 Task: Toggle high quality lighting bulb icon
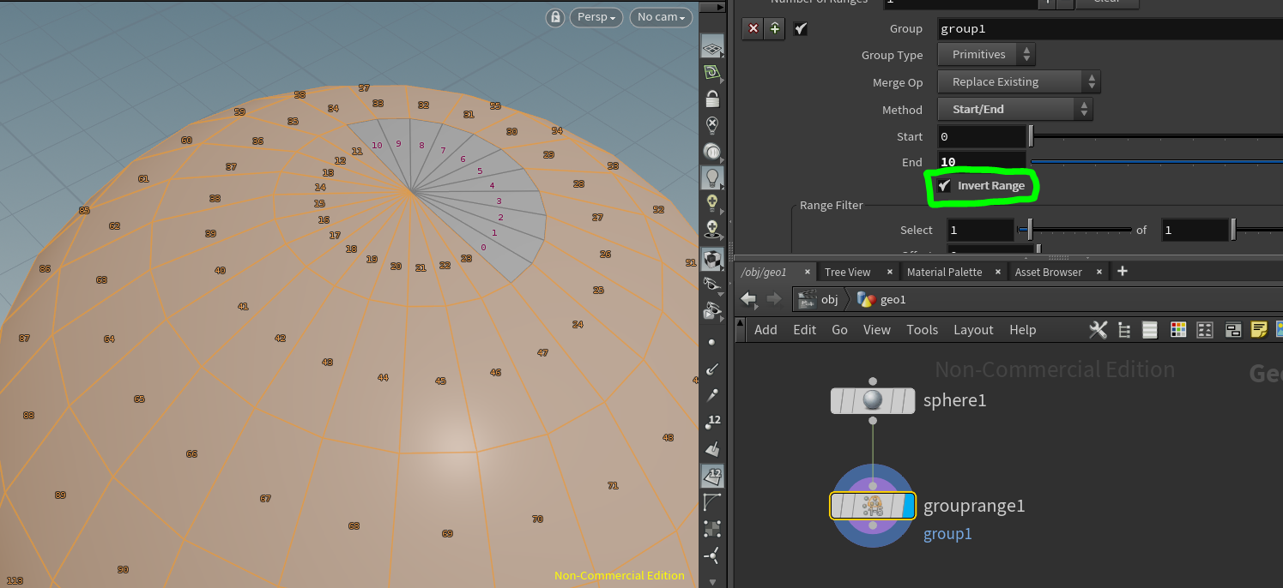coord(712,177)
